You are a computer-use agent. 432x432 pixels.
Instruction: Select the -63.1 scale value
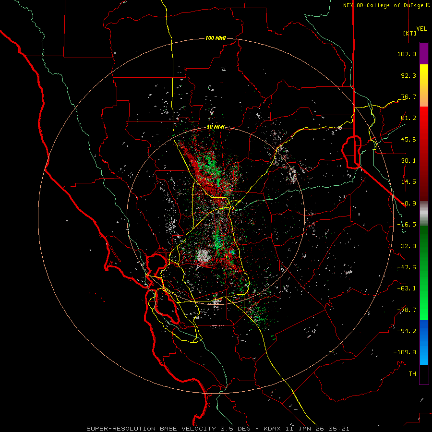pos(407,288)
